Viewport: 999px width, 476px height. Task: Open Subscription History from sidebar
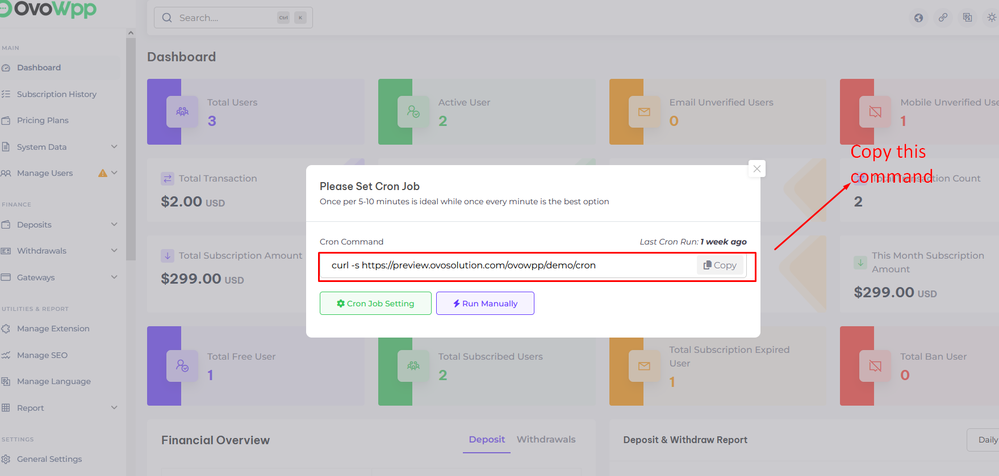(x=56, y=94)
